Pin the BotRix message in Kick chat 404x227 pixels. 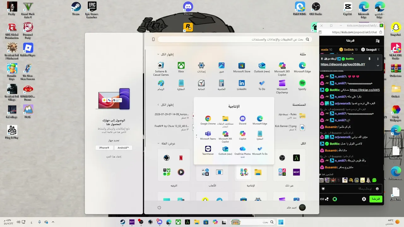[x=369, y=59]
